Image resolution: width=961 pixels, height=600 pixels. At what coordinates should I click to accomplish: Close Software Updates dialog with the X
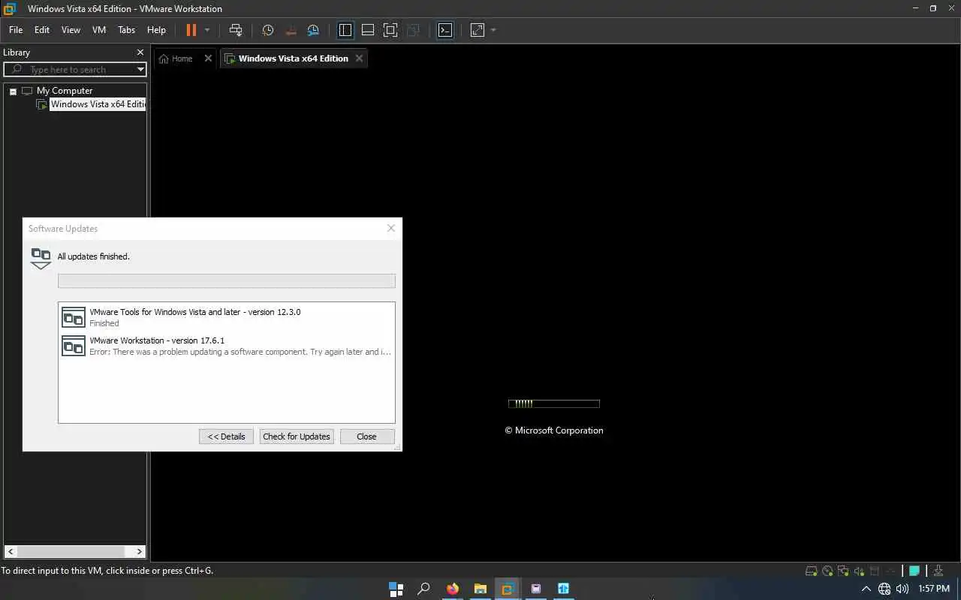click(x=390, y=228)
